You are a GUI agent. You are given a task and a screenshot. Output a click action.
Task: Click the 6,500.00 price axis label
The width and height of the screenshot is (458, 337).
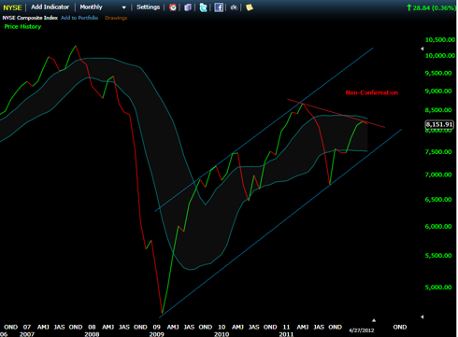click(x=438, y=200)
